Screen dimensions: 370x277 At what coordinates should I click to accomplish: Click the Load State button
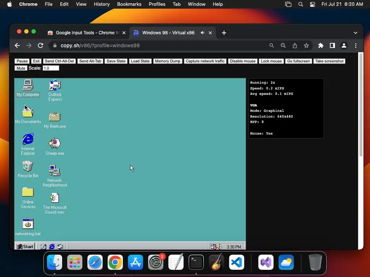pyautogui.click(x=140, y=61)
